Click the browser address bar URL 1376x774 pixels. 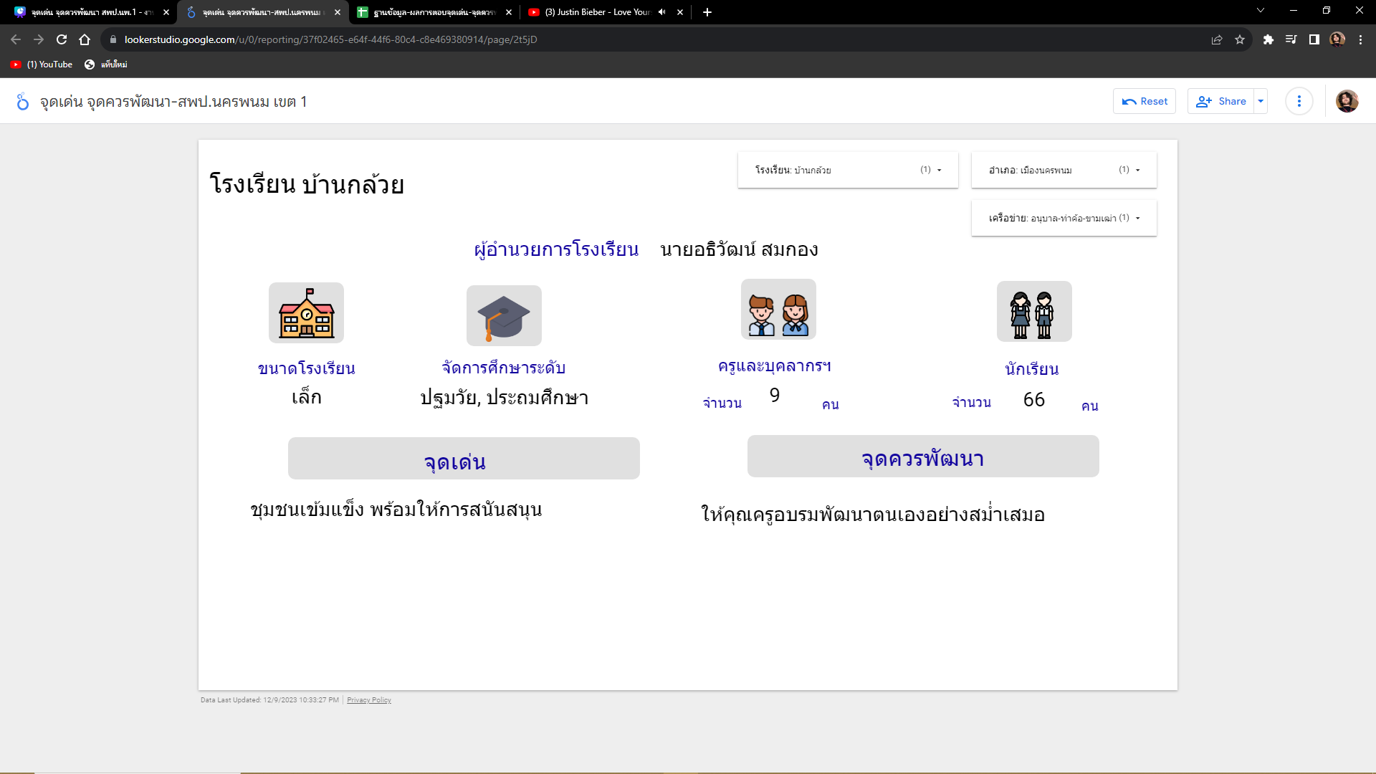[x=330, y=39]
